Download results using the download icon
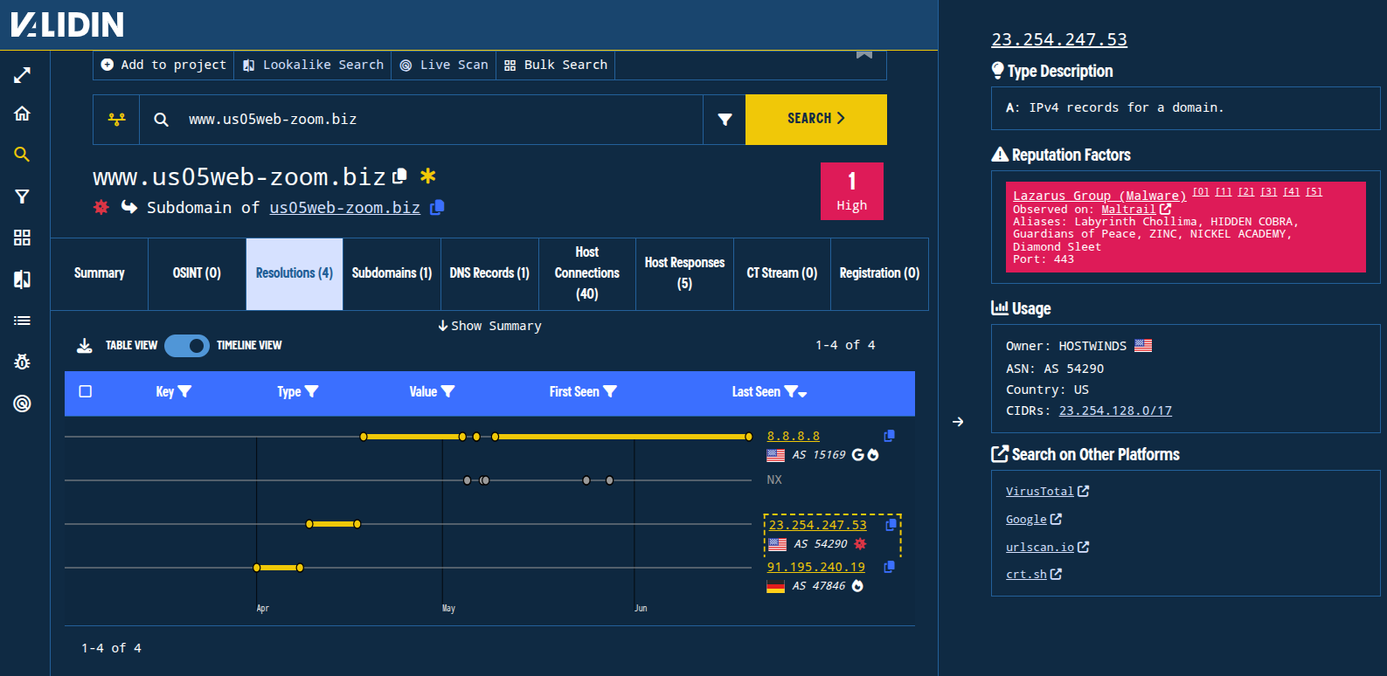Image resolution: width=1387 pixels, height=676 pixels. tap(85, 346)
